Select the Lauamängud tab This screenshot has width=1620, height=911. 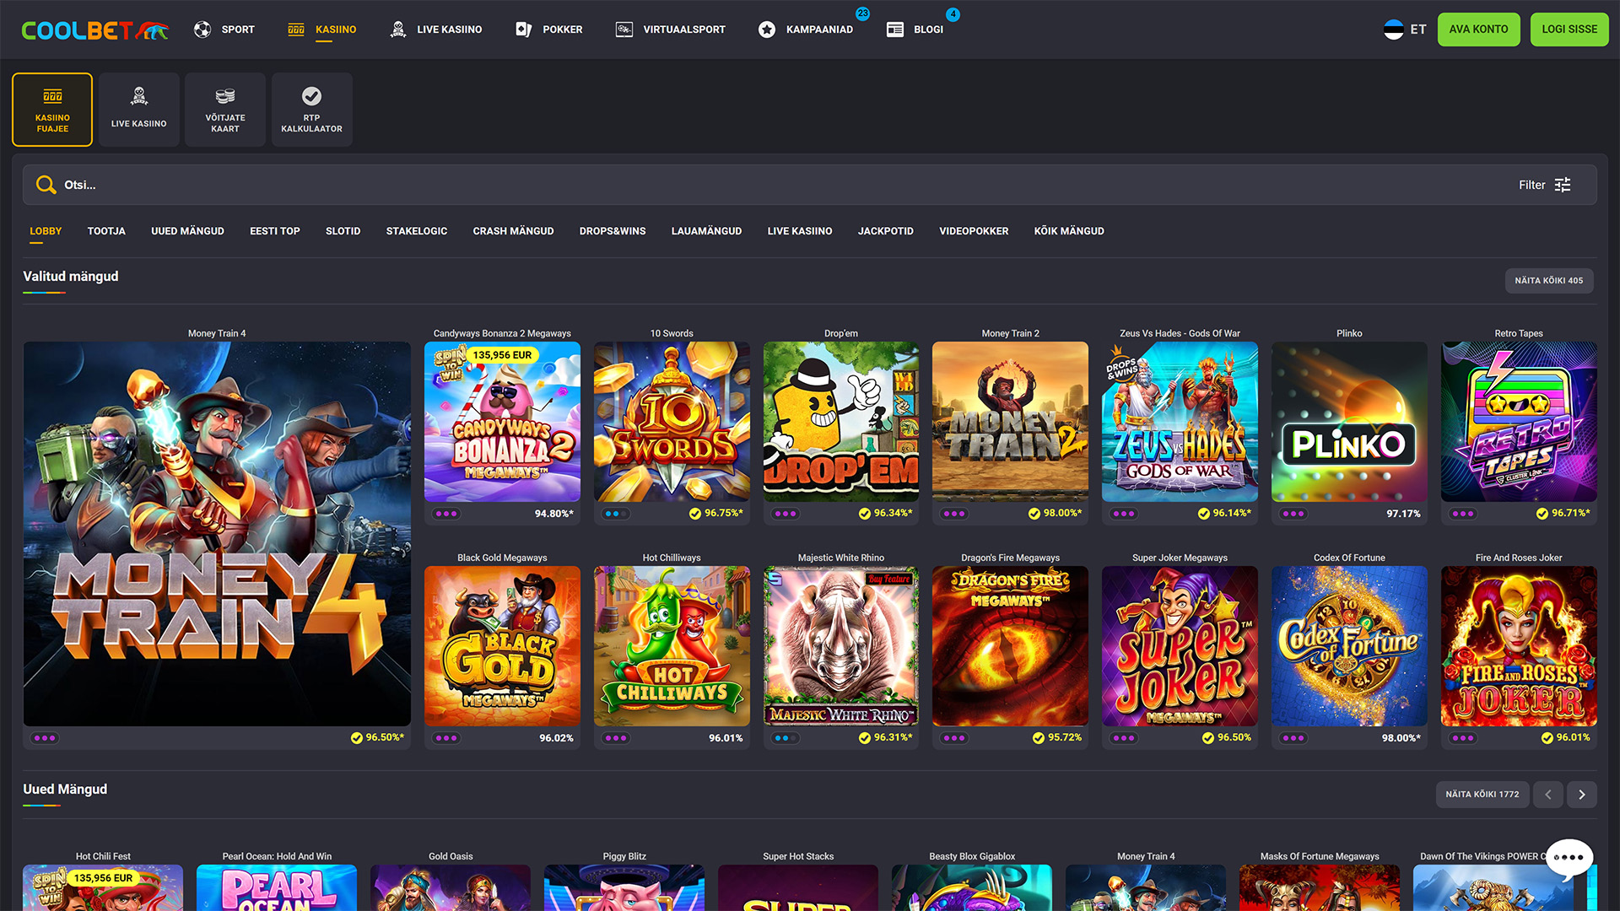tap(706, 231)
